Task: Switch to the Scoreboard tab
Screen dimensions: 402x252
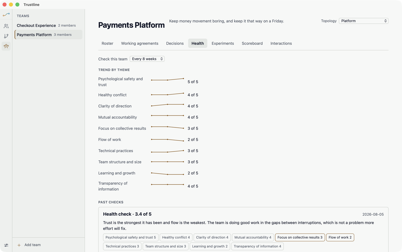Action: pos(252,43)
